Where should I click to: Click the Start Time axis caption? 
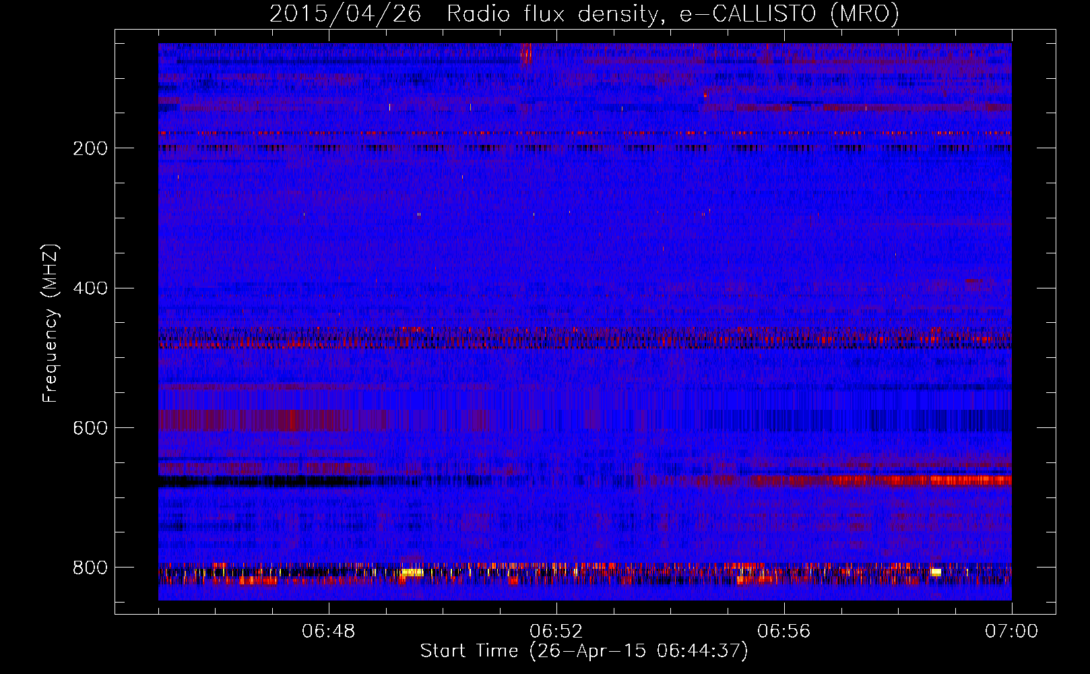[x=584, y=651]
